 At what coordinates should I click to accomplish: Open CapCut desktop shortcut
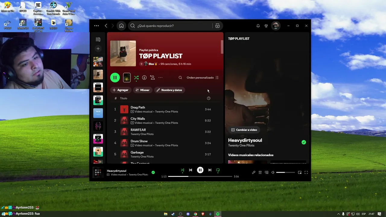click(38, 8)
